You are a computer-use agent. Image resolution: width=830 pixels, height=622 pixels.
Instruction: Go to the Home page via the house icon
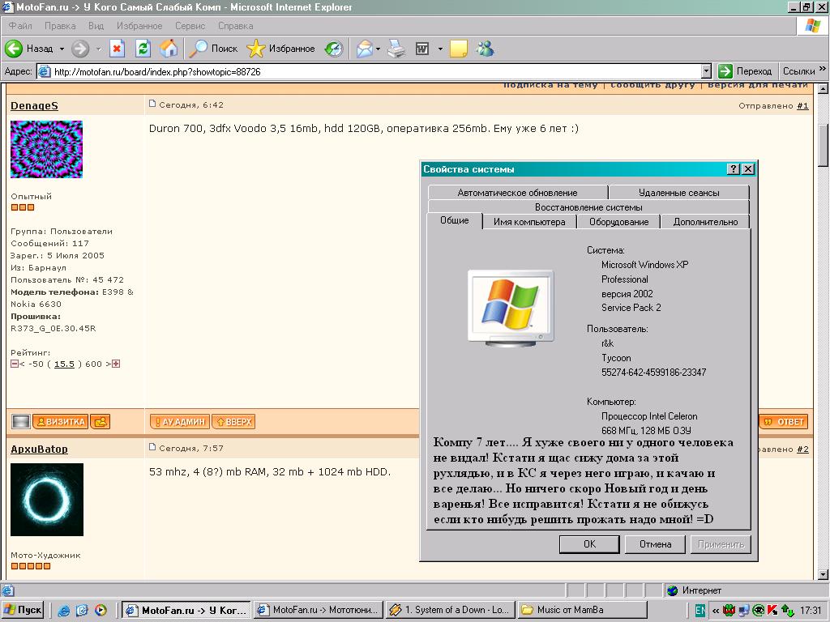click(x=169, y=49)
